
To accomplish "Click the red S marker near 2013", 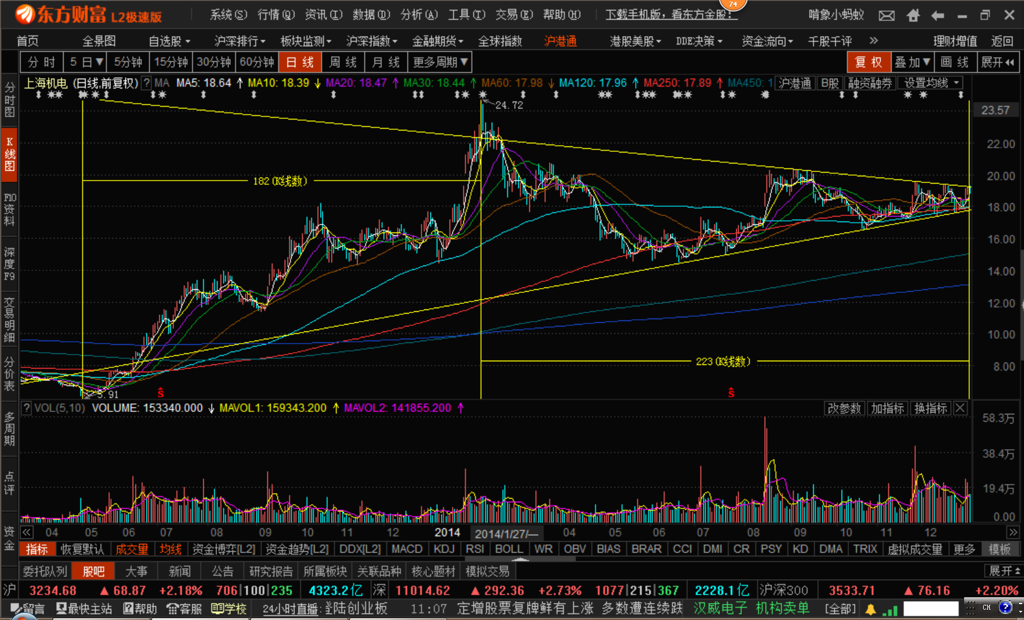I will tap(161, 393).
